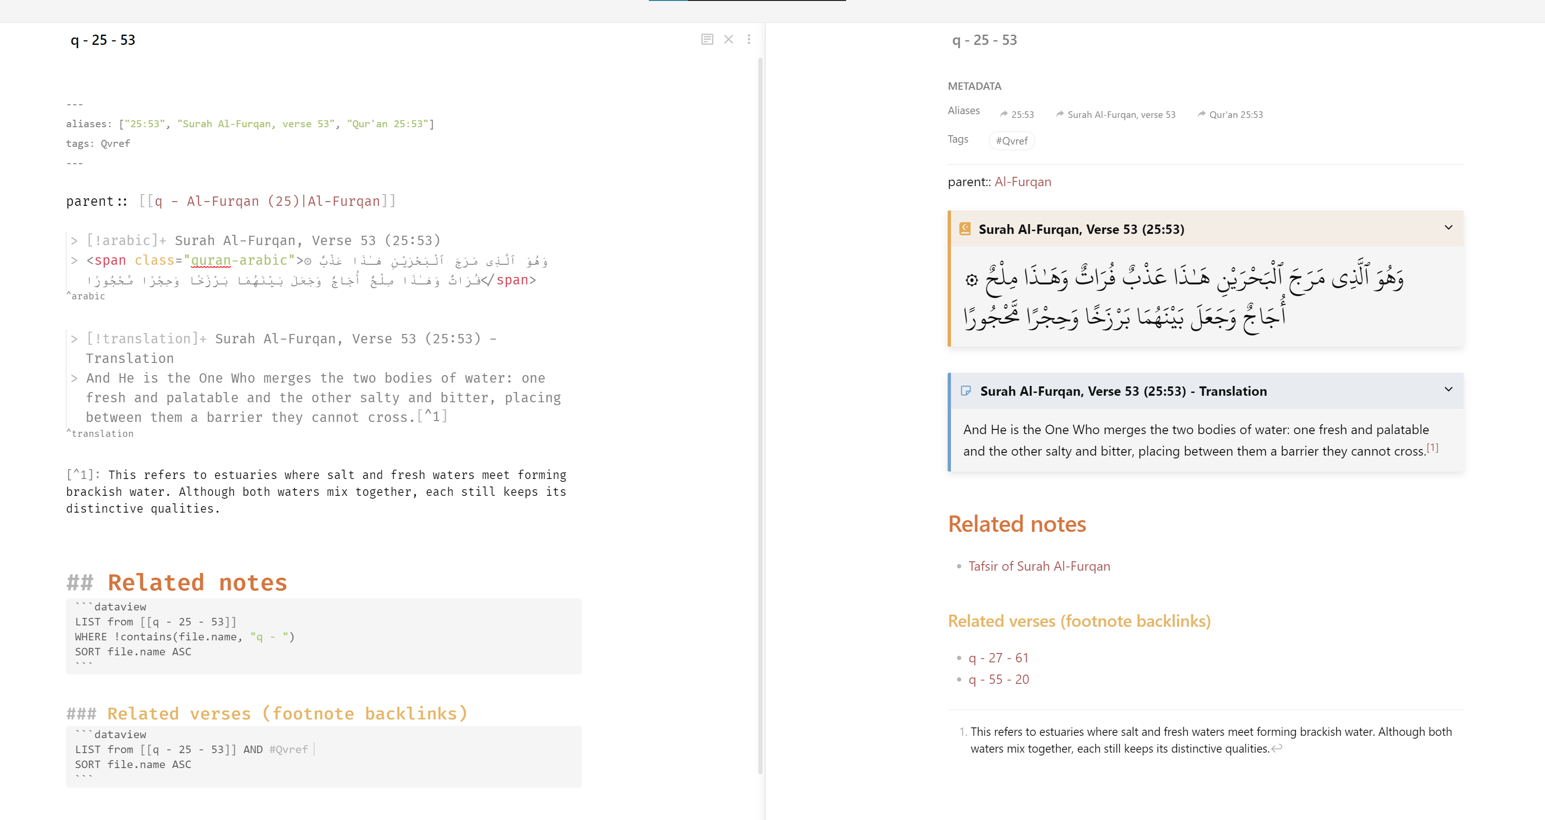
Task: Close the left editor pane with the X icon
Action: (x=729, y=39)
